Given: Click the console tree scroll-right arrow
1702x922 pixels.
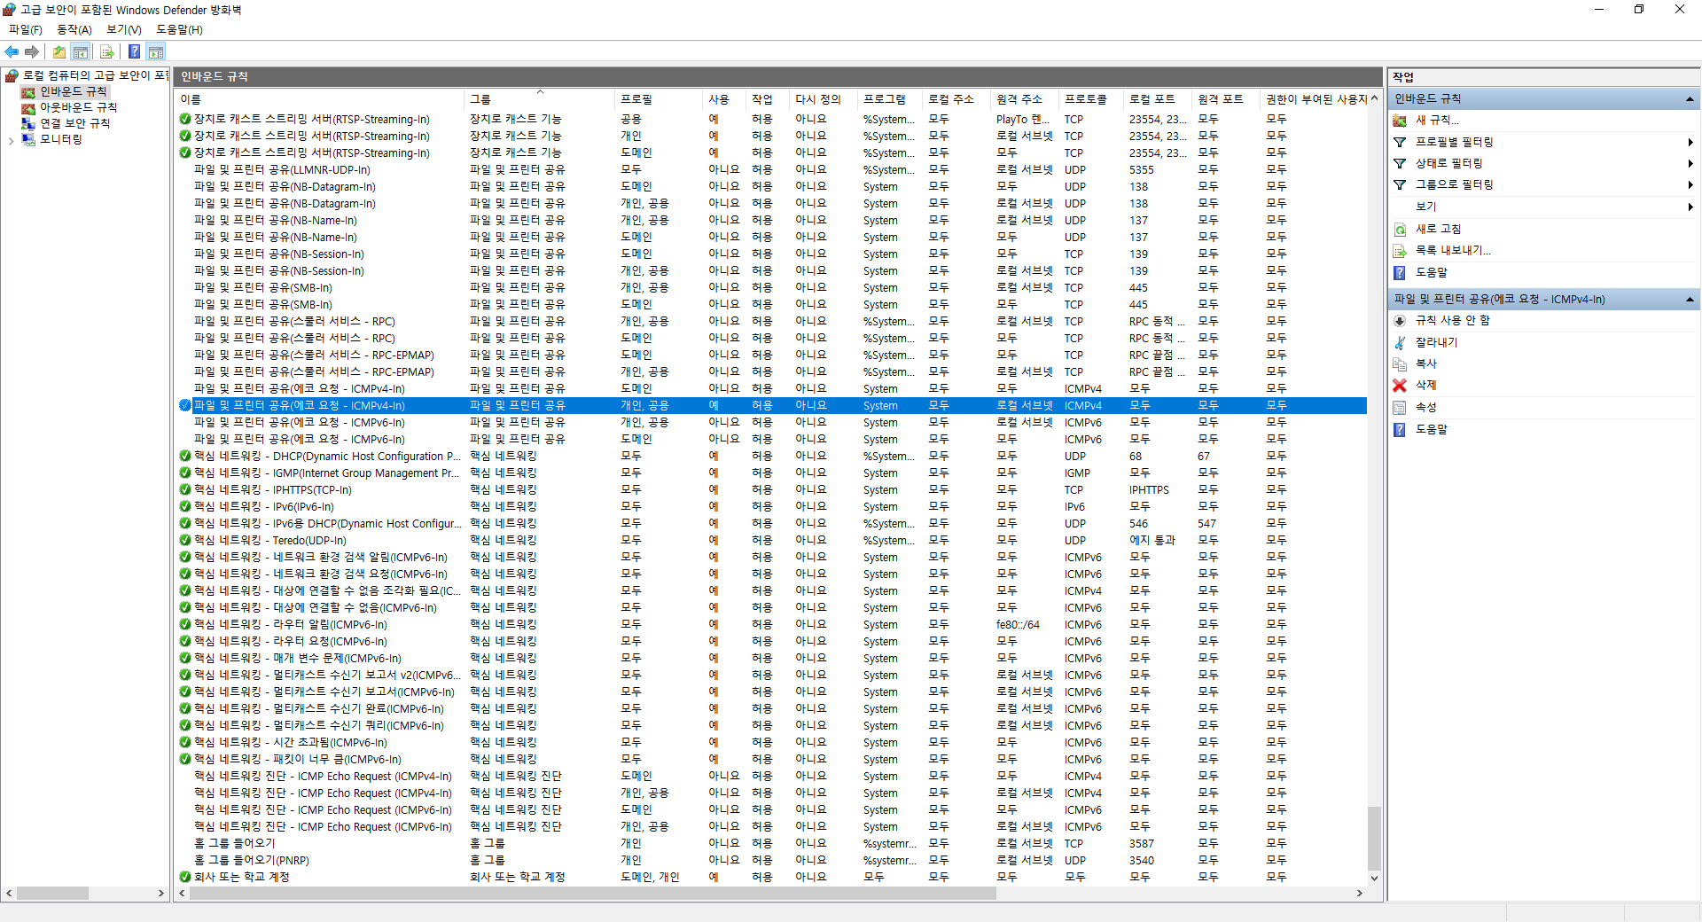Looking at the screenshot, I should [x=161, y=893].
